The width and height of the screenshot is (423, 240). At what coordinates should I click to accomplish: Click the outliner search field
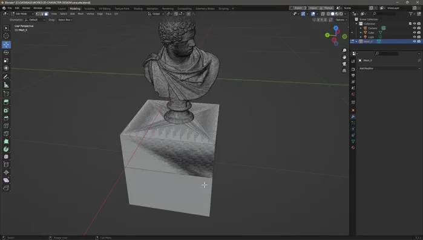click(x=384, y=14)
